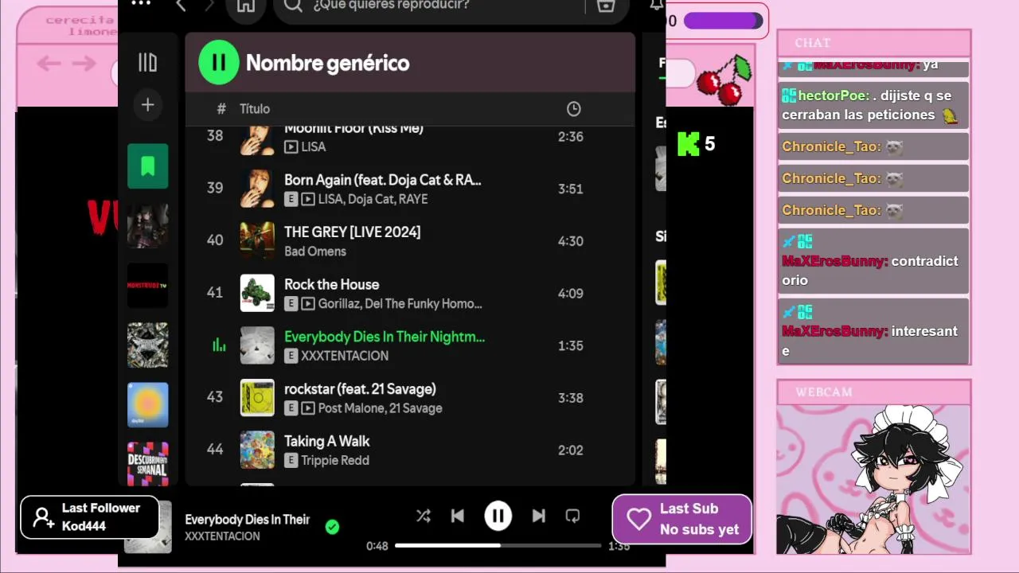Open the Monstruos TV sidebar playlist
1019x573 pixels.
point(147,285)
